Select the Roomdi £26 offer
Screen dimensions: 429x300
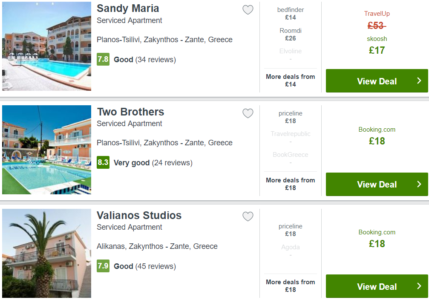click(x=290, y=35)
